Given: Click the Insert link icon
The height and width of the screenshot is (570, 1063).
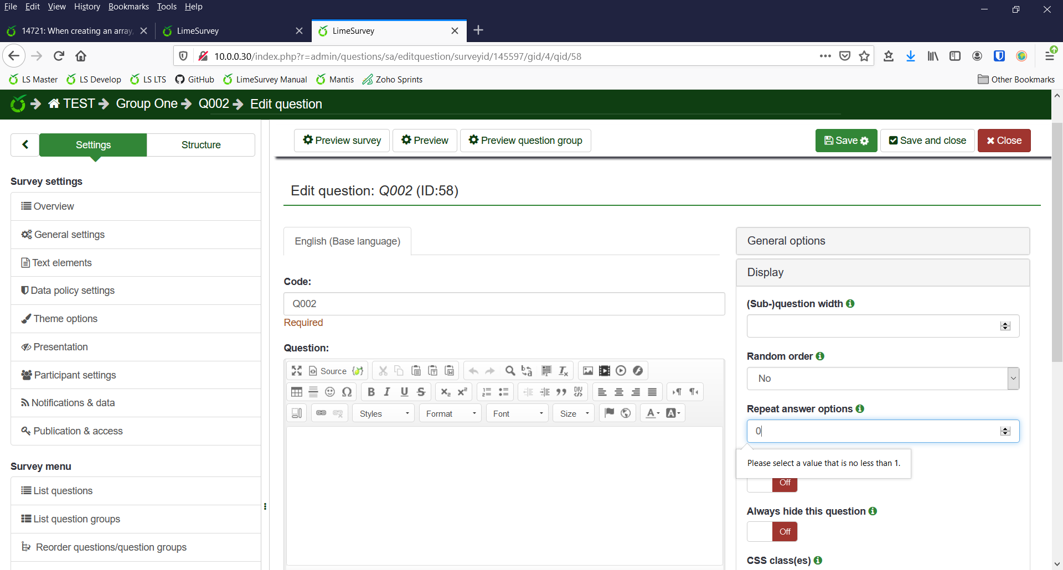Looking at the screenshot, I should click(x=321, y=413).
